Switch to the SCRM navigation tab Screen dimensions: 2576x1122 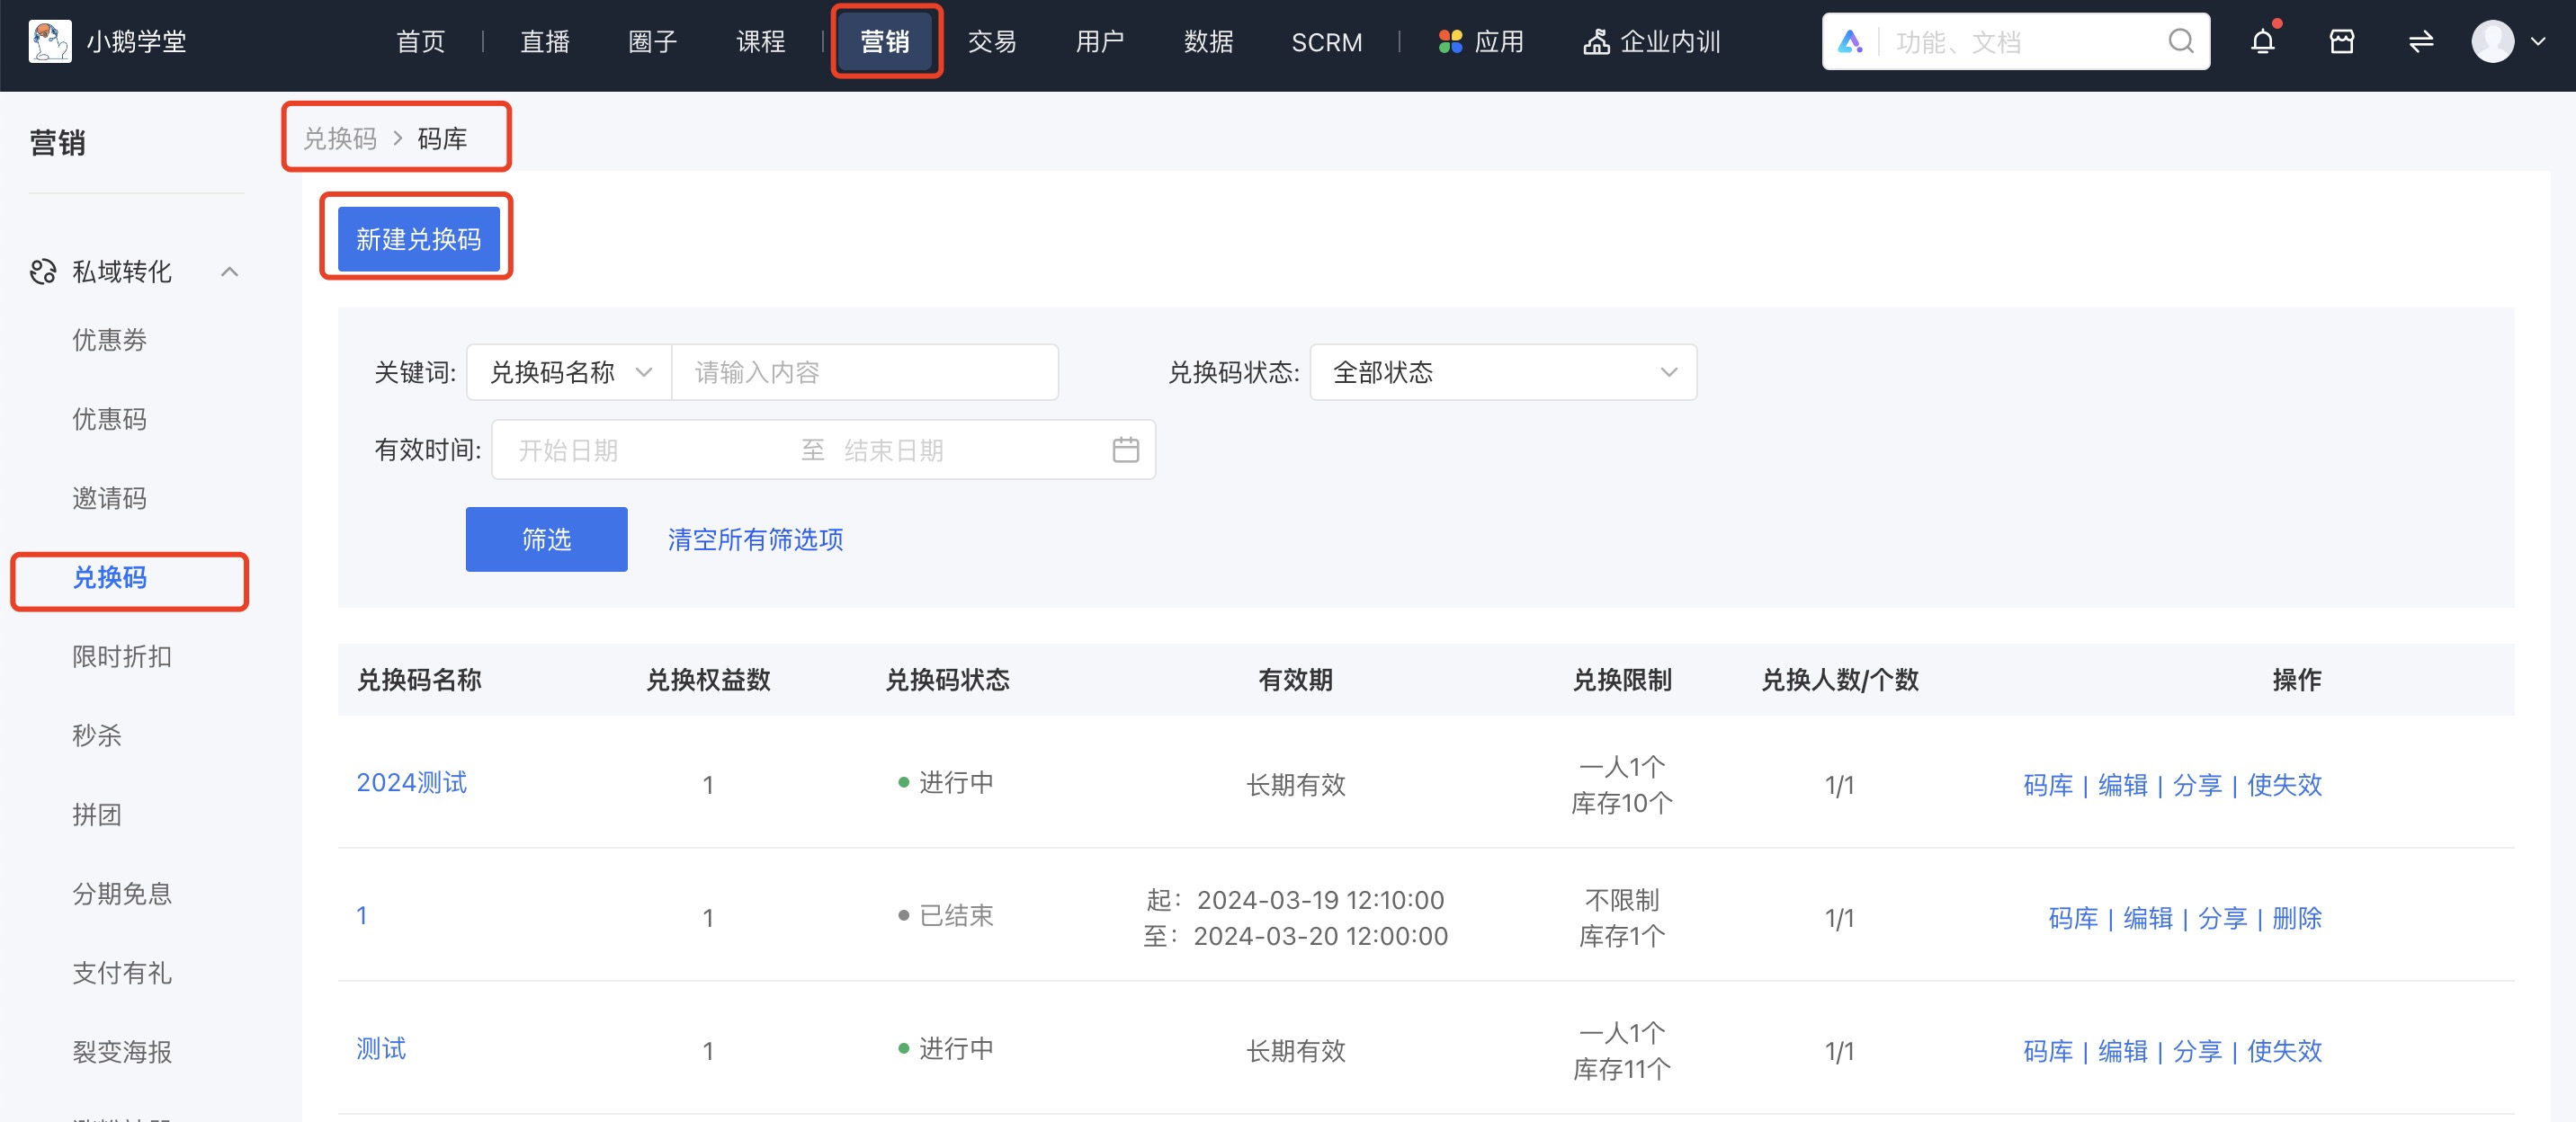(1327, 41)
